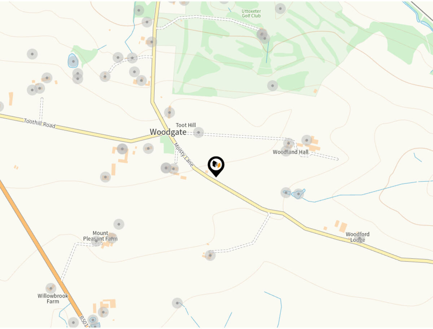Viewport: 433px width, 329px height.
Task: Click the lone marker inside Uttoxeter golf course
Action: (272, 85)
